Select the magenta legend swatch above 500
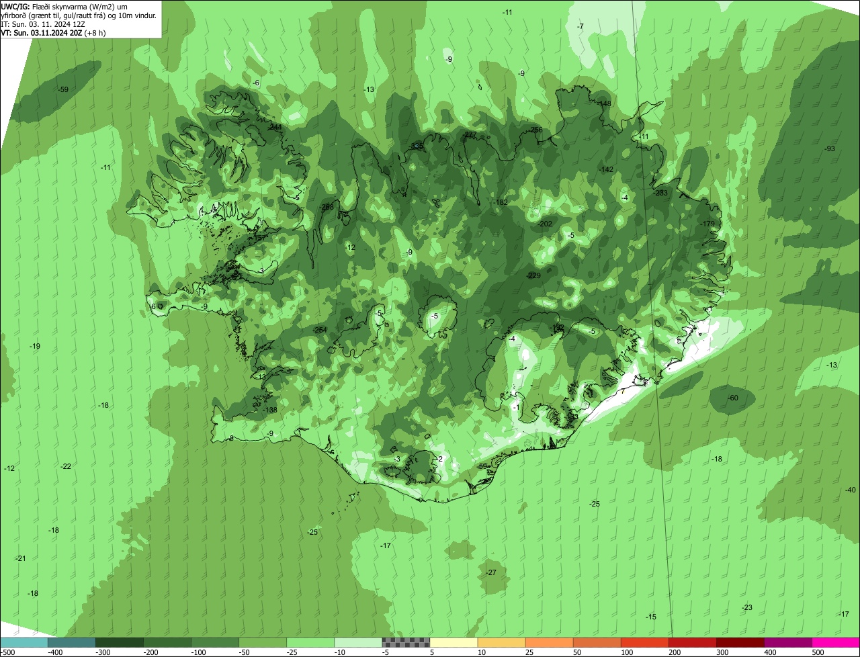 point(835,642)
